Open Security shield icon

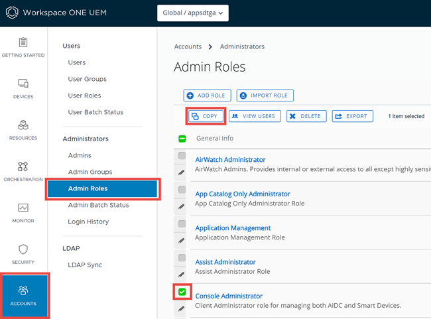pos(23,249)
